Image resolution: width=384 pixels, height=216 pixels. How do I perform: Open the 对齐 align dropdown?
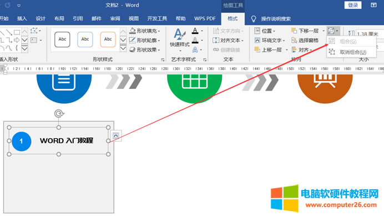(302, 50)
